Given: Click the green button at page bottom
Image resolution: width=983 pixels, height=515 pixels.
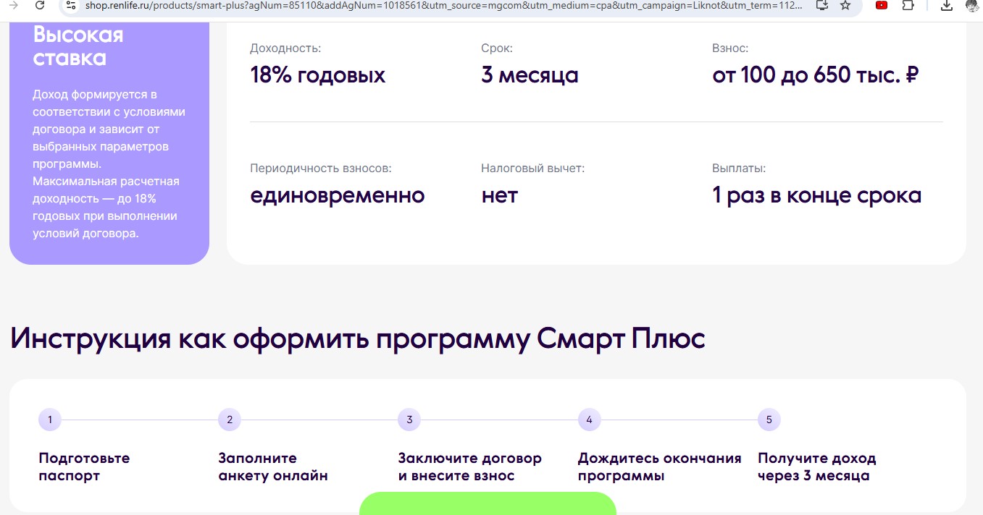Looking at the screenshot, I should (488, 504).
